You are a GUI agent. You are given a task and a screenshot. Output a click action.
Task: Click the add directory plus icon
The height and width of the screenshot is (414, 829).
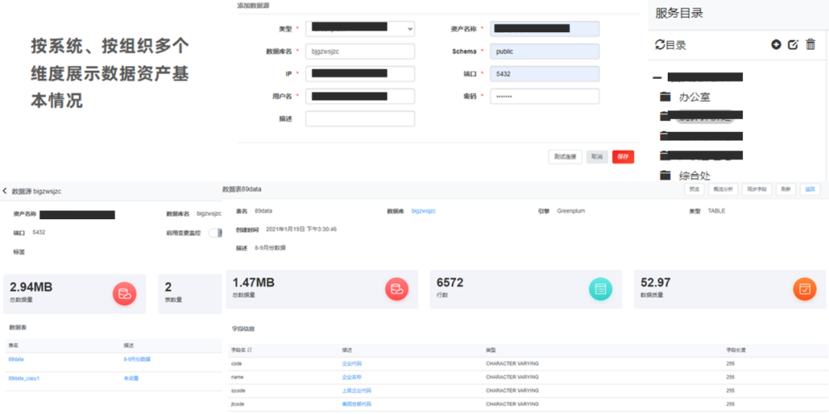tap(776, 45)
